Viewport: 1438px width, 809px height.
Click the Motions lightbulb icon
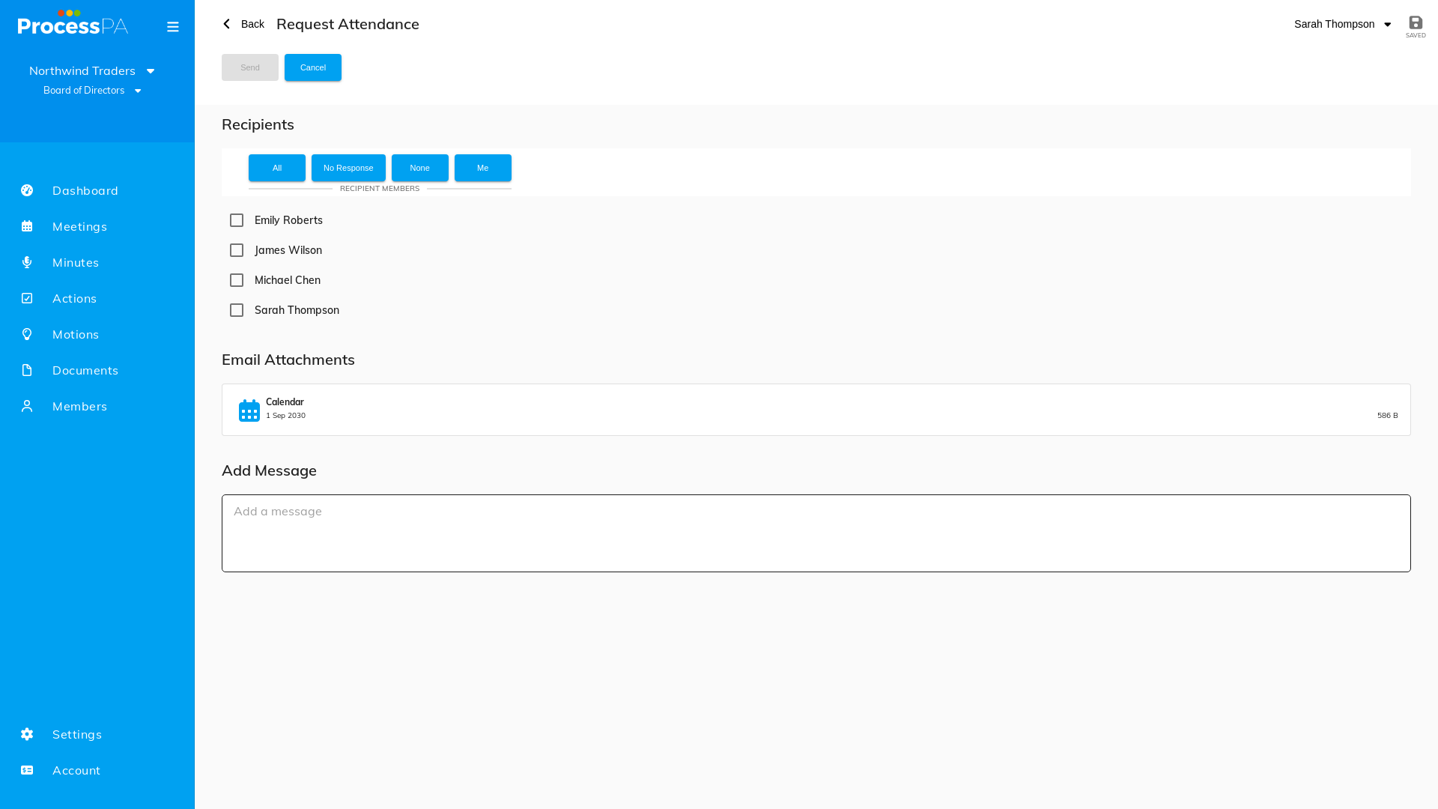(x=27, y=334)
